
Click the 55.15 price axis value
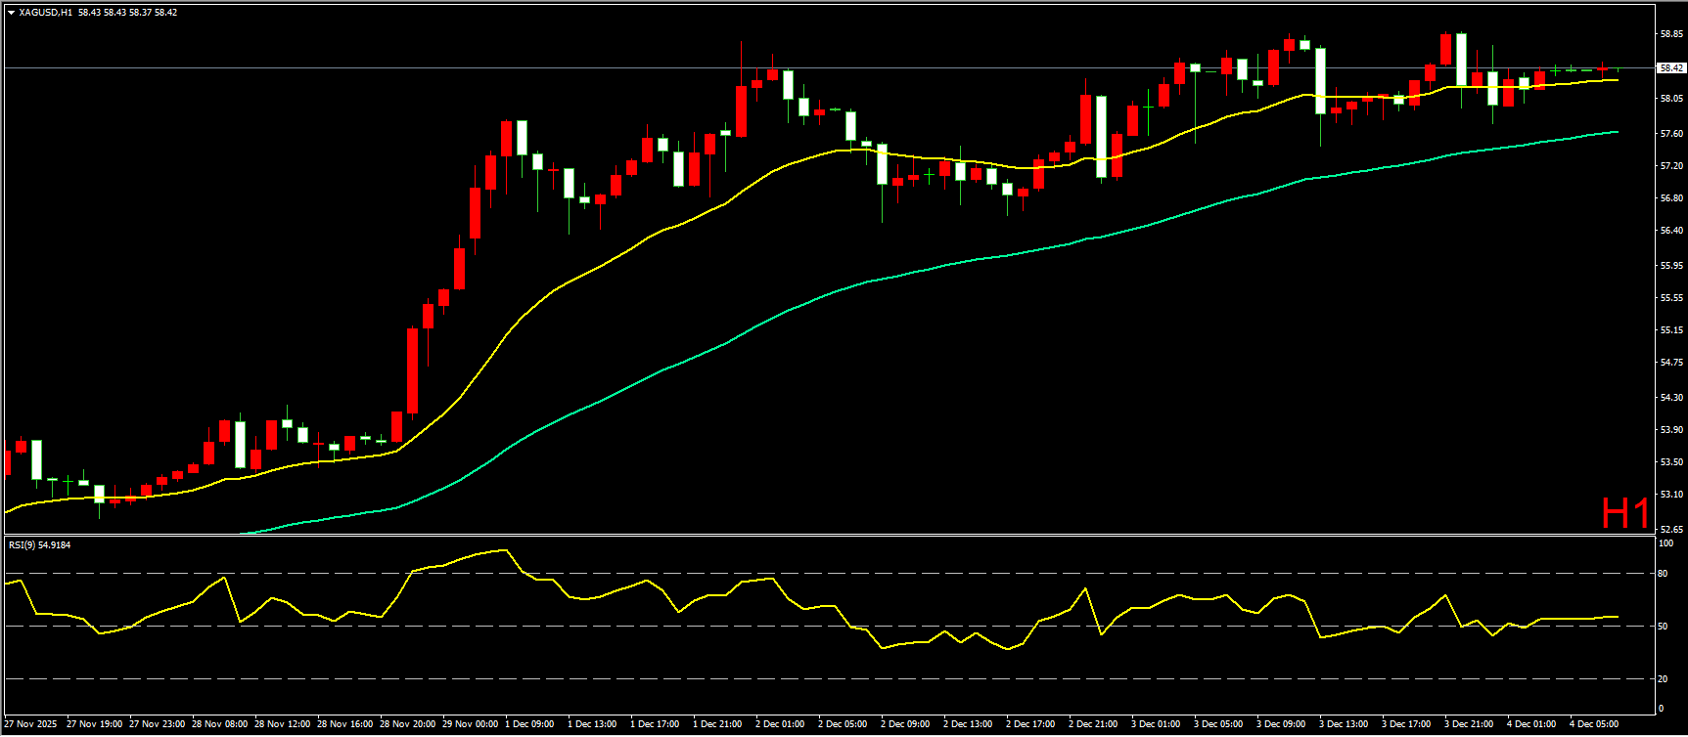click(x=1671, y=330)
